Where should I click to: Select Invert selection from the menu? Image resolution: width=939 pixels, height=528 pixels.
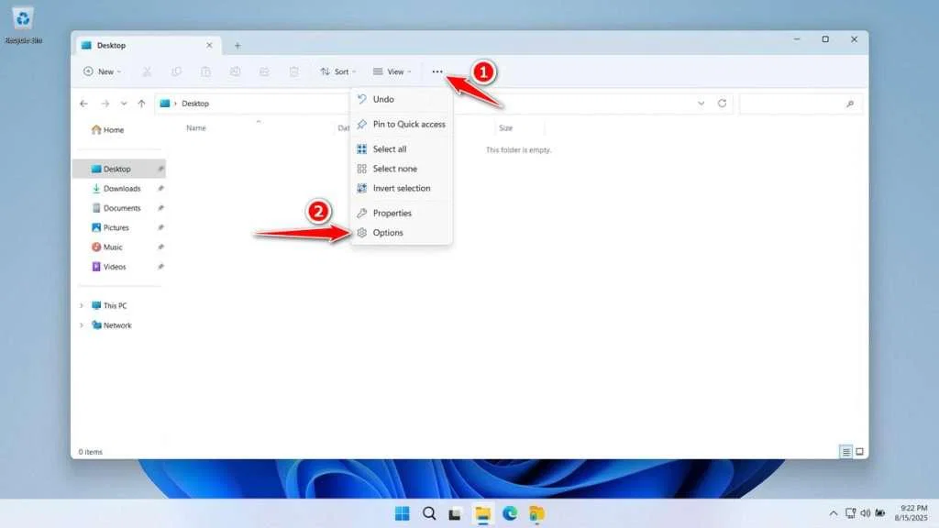pos(401,188)
